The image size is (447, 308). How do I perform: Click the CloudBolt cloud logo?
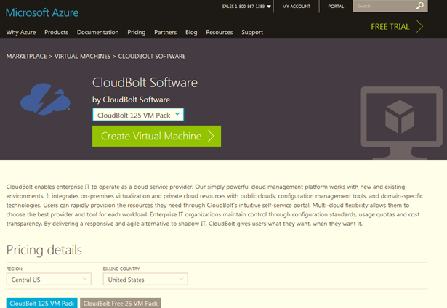[45, 99]
